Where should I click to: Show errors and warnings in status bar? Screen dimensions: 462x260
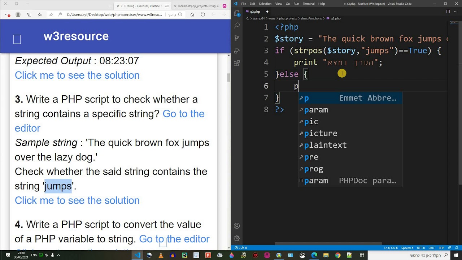241,248
